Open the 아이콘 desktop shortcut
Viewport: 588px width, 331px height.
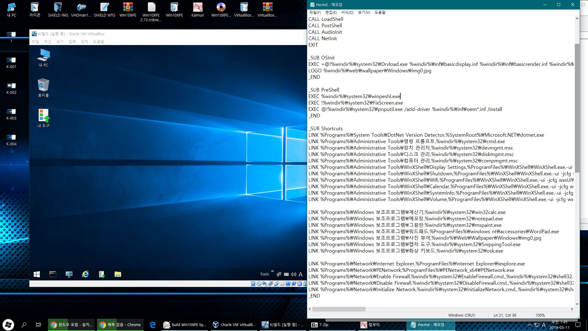(x=35, y=10)
